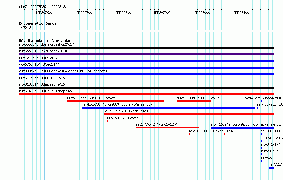Click the DGV Structural Variants track title

[45, 41]
